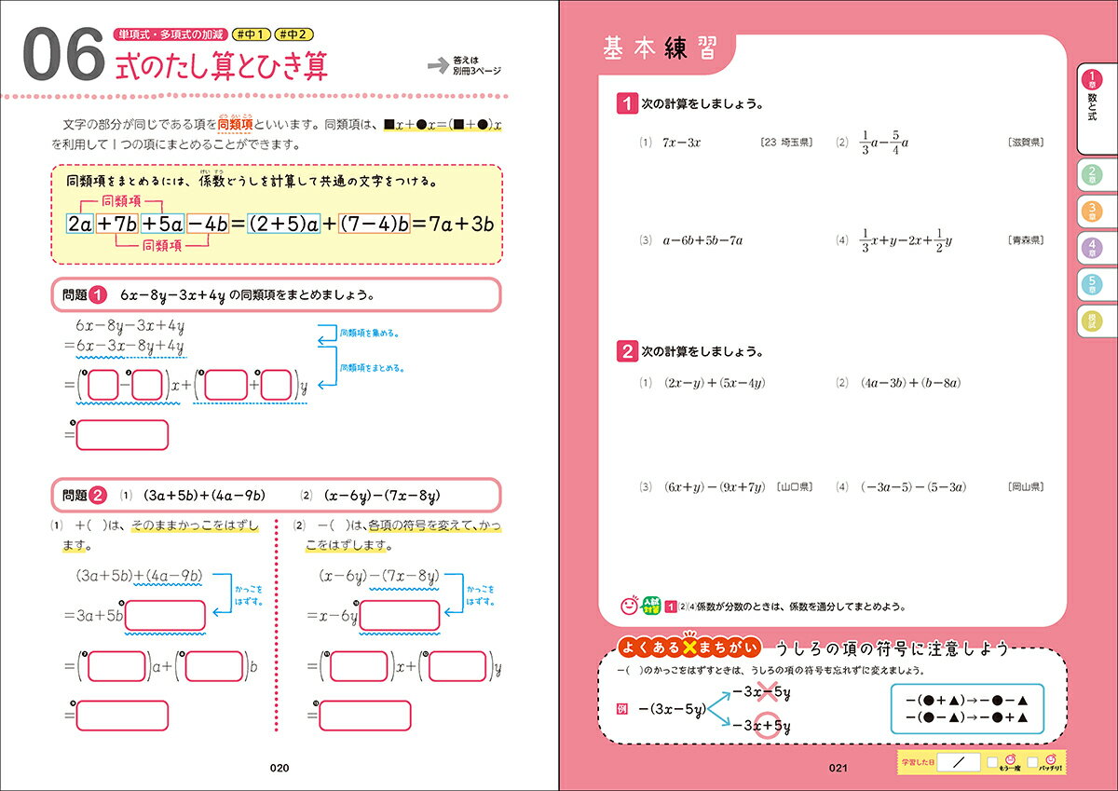
Task: Click the highlighted term 同類項 in the intro
Action: point(235,123)
